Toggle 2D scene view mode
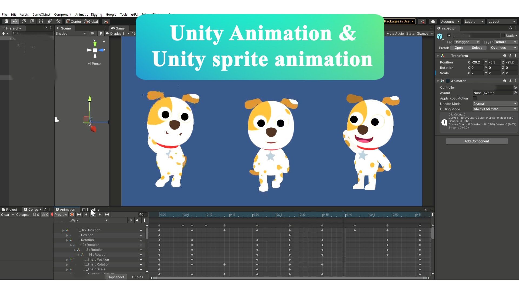This screenshot has height=292, width=519. click(x=92, y=33)
